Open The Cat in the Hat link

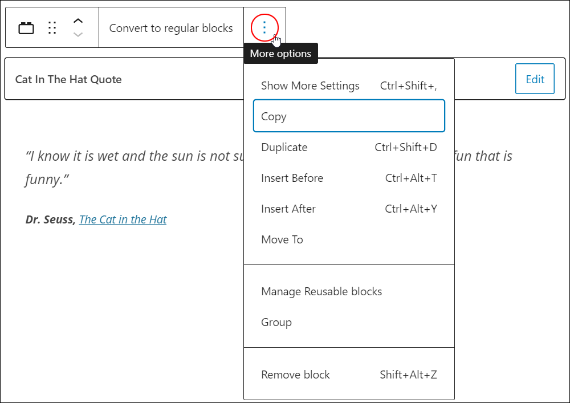point(123,219)
